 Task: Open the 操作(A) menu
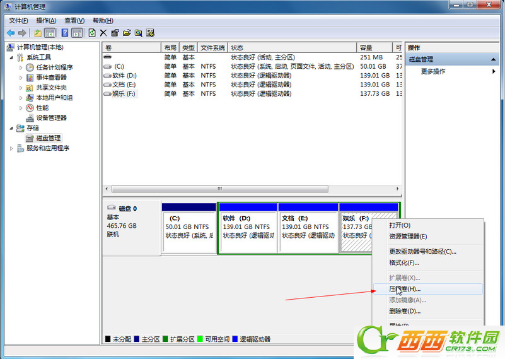point(46,21)
